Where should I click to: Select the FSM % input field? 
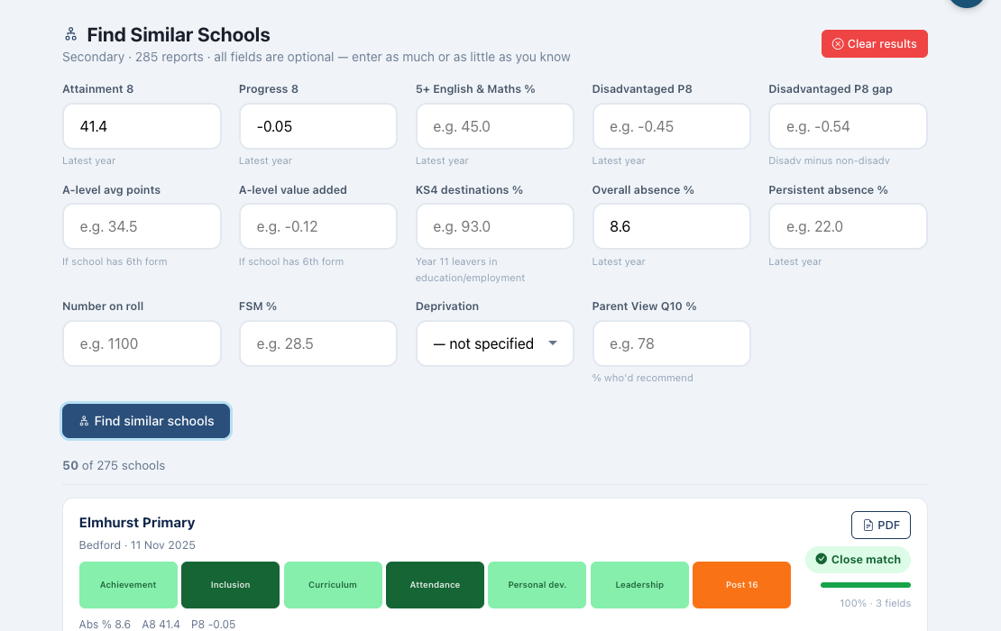[318, 343]
